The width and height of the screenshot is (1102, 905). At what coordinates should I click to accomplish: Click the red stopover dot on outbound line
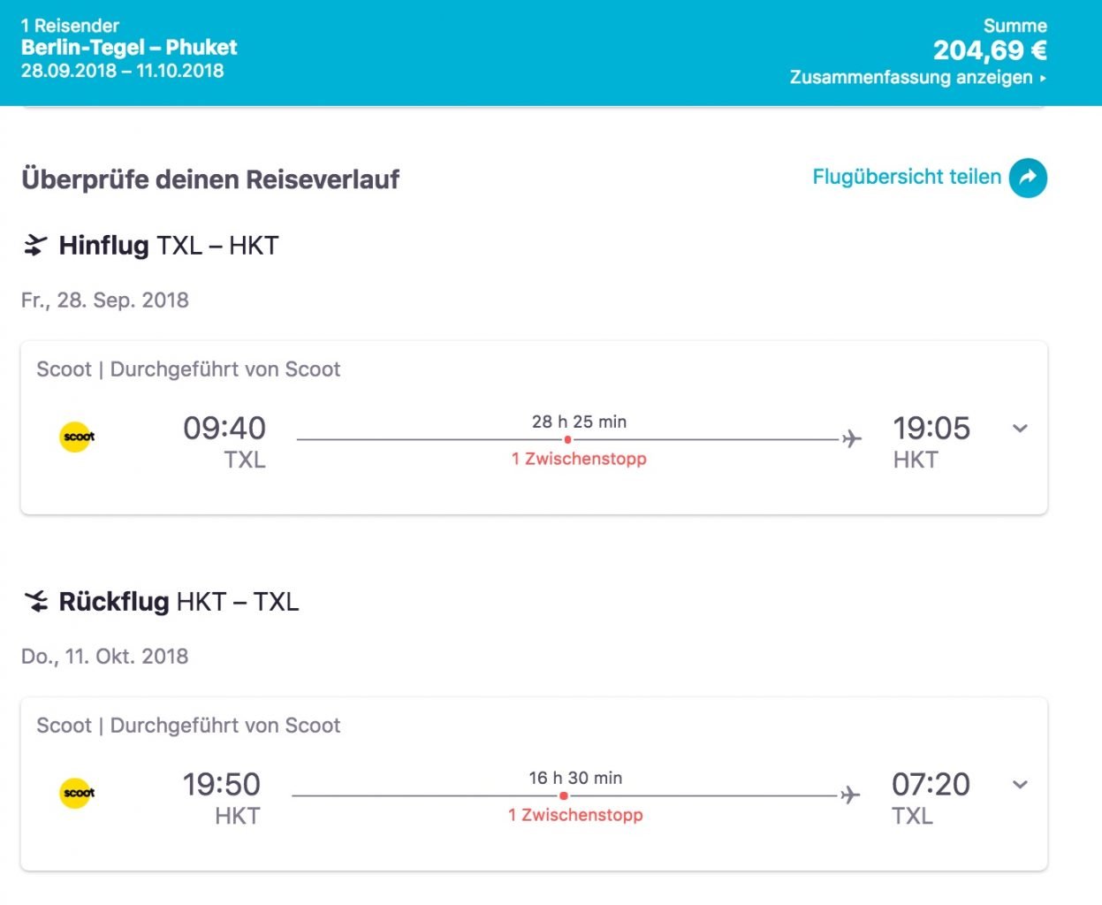click(x=567, y=439)
